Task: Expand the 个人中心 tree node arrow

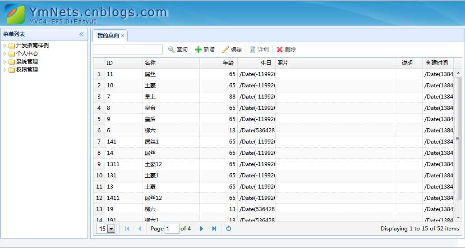Action: tap(5, 54)
